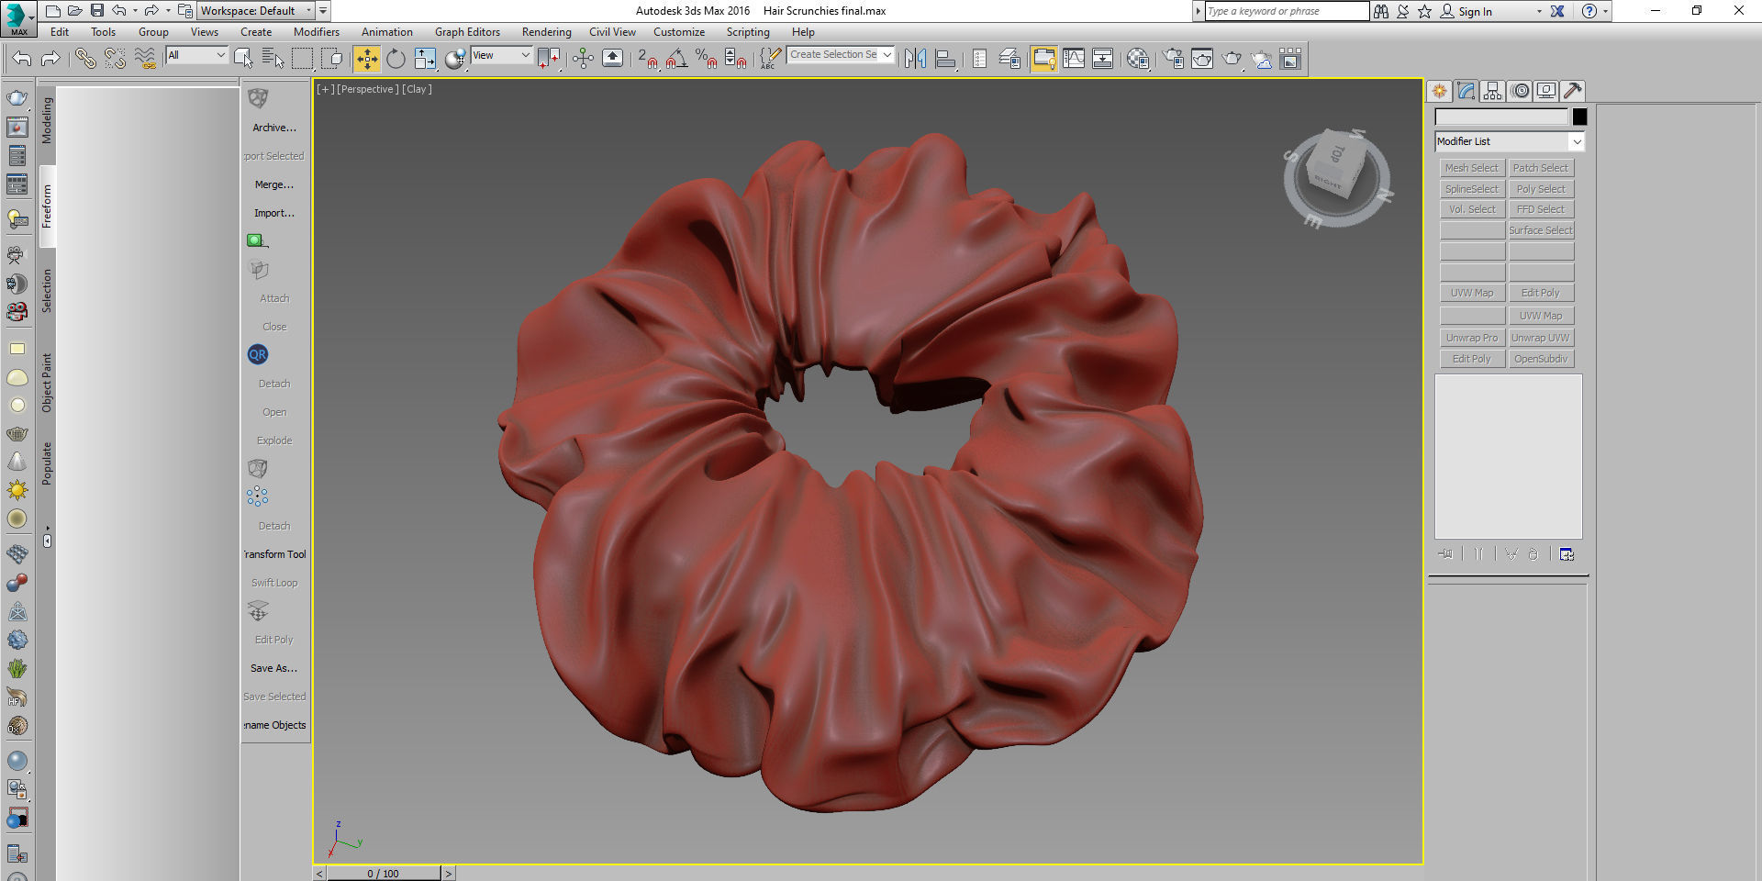
Task: Activate Select and Link tool
Action: 85,59
